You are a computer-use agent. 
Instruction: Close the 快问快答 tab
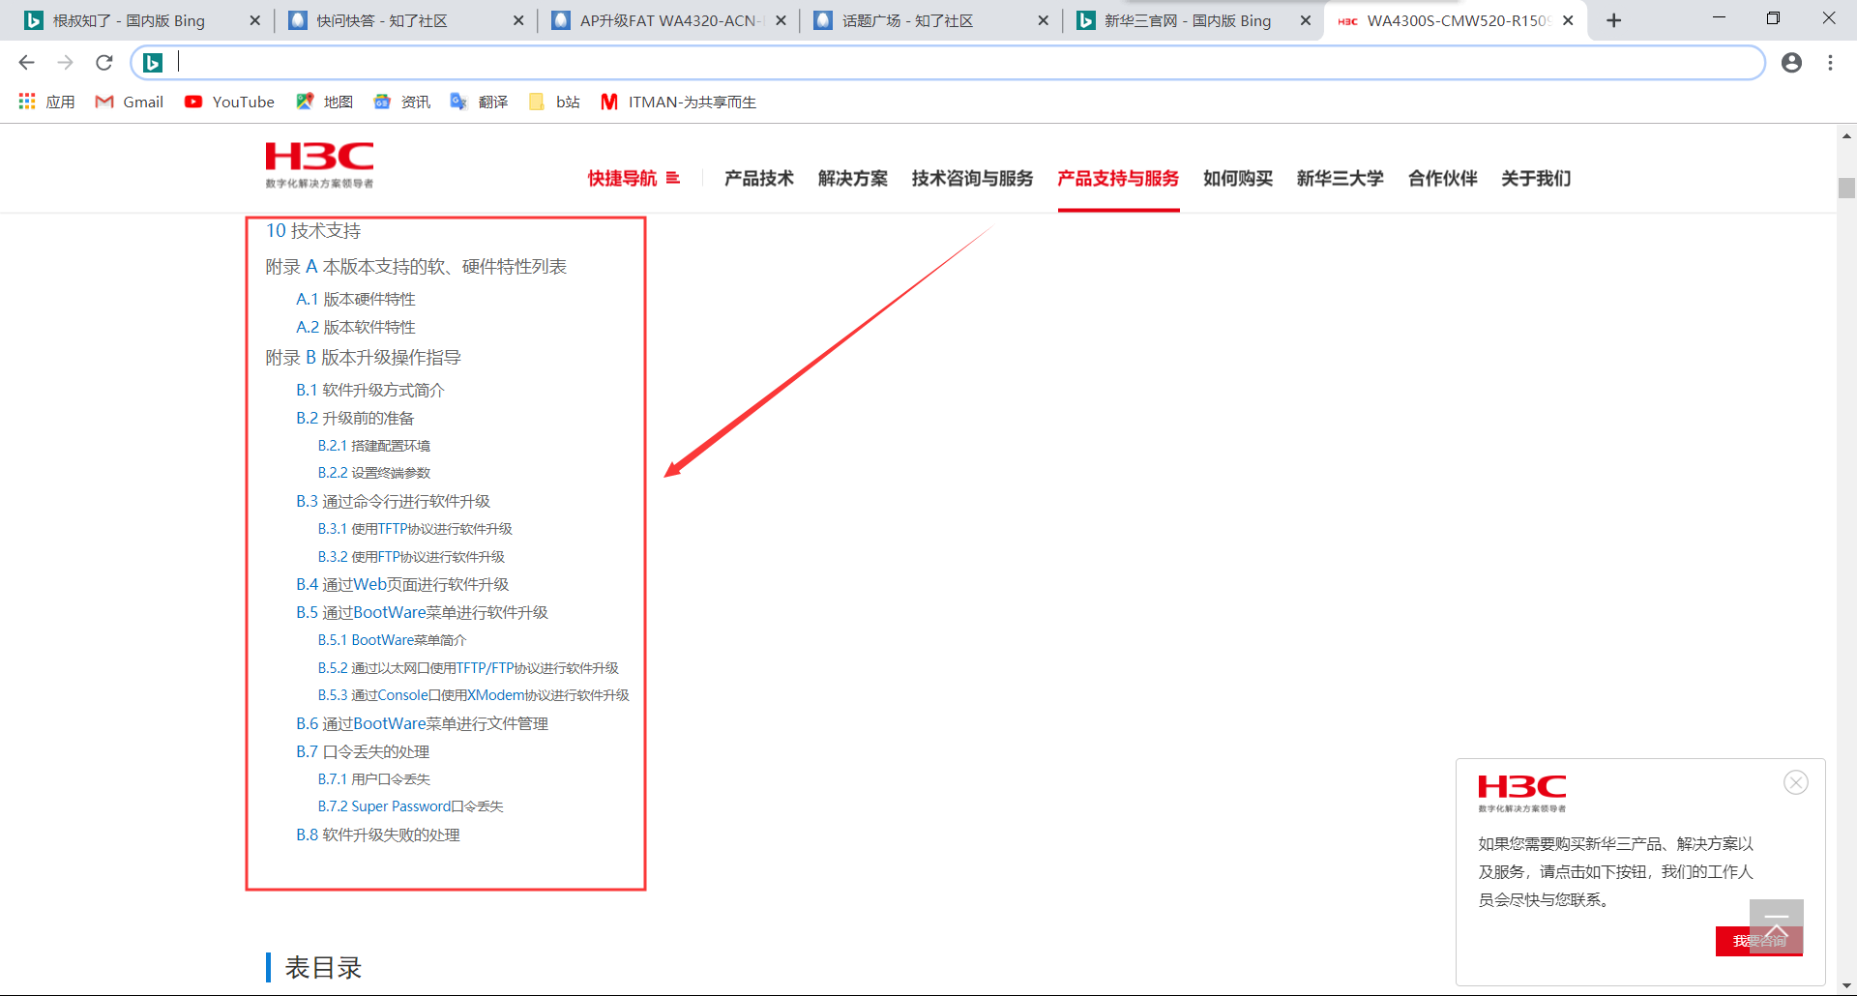[518, 20]
